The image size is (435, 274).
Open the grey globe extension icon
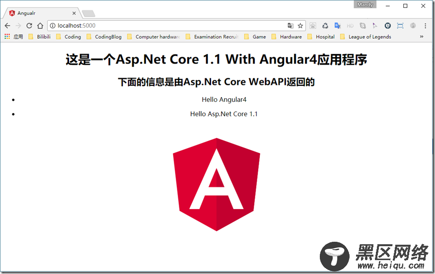[413, 26]
